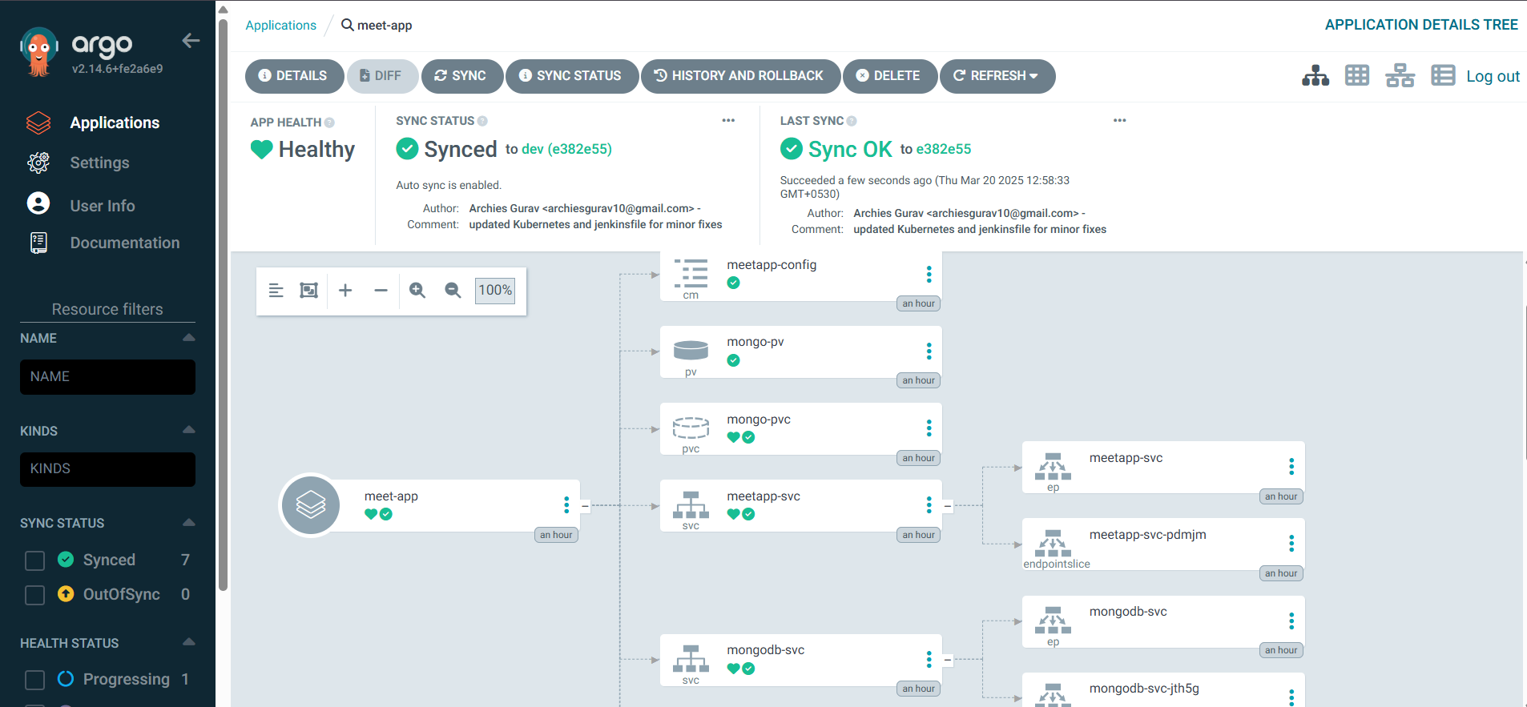Follow the Applications breadcrumb link
1527x707 pixels.
(280, 25)
